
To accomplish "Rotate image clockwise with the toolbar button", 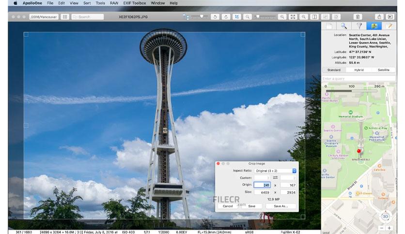I will pyautogui.click(x=226, y=17).
